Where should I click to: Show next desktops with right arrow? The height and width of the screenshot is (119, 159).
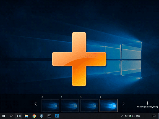pos(123,104)
